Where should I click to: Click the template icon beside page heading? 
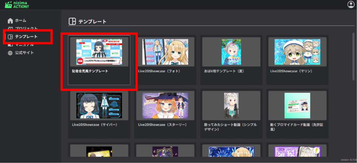(x=72, y=22)
